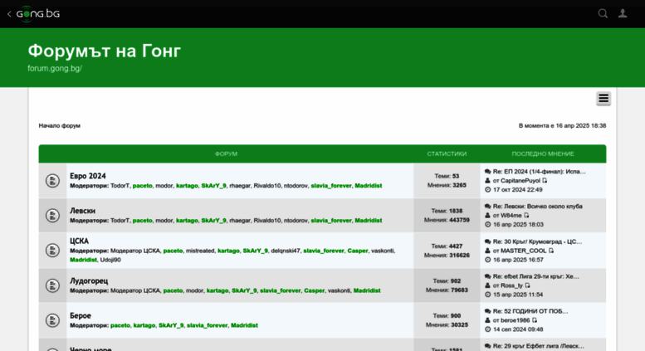Open last post Re: Левски: Всичко около клуба

point(538,207)
